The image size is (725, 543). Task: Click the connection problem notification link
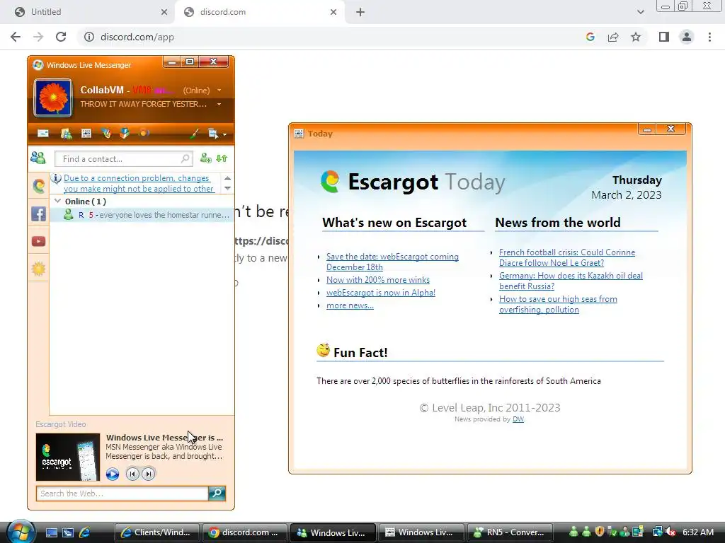click(139, 183)
